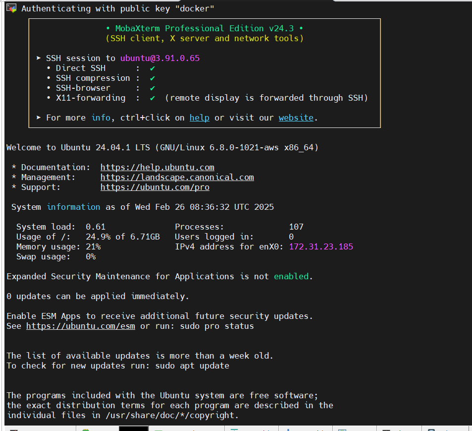The image size is (472, 431).
Task: Click the SSH compression green checkmark
Action: coord(153,78)
